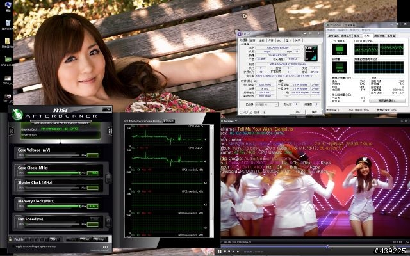Click the CPU-Z 认证 (Validate) button

[297, 112]
